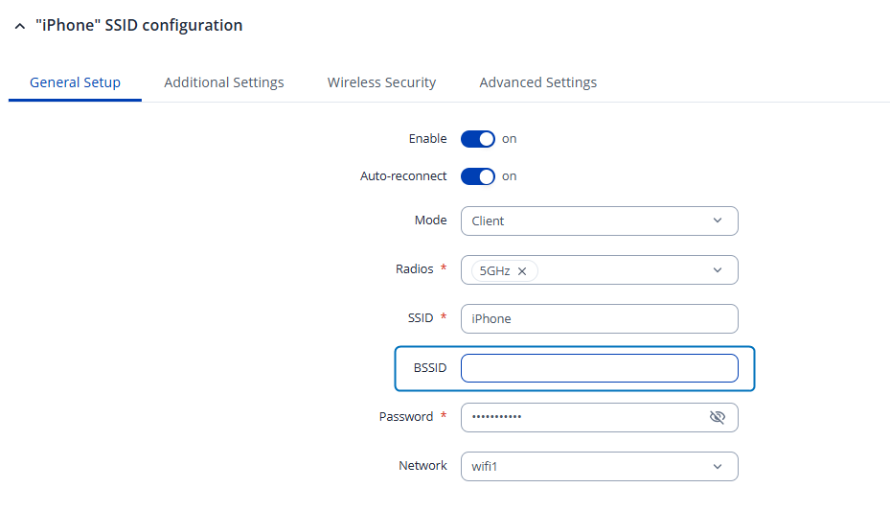Click the BSSID label text
Viewport: 890px width, 511px height.
tap(430, 368)
